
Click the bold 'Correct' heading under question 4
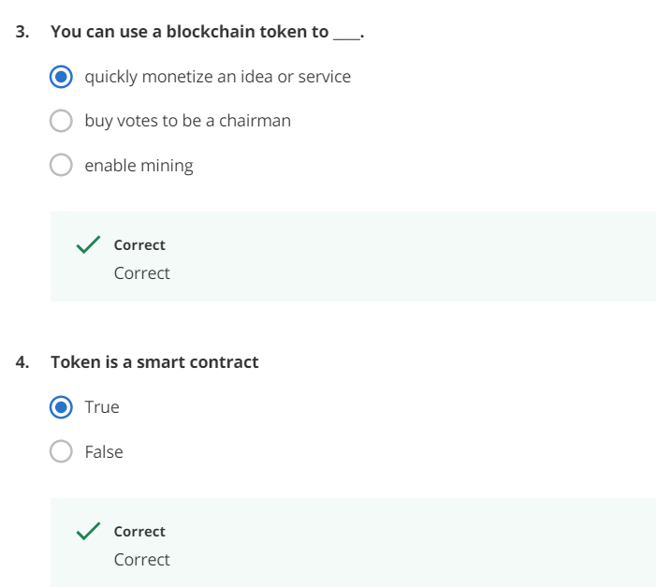139,532
